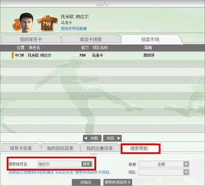Click the player name 托米欧 纳达尔 in header
Screen dimensions: 205x186
point(75,17)
